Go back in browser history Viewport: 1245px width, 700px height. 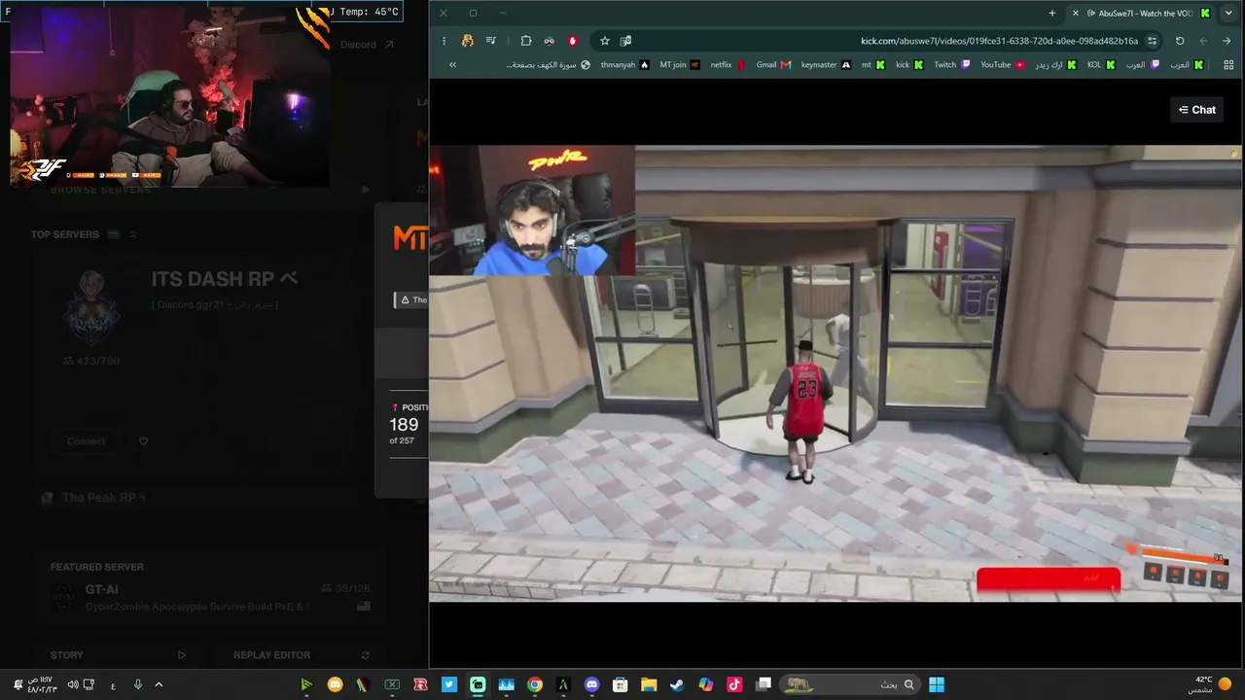[x=1227, y=41]
